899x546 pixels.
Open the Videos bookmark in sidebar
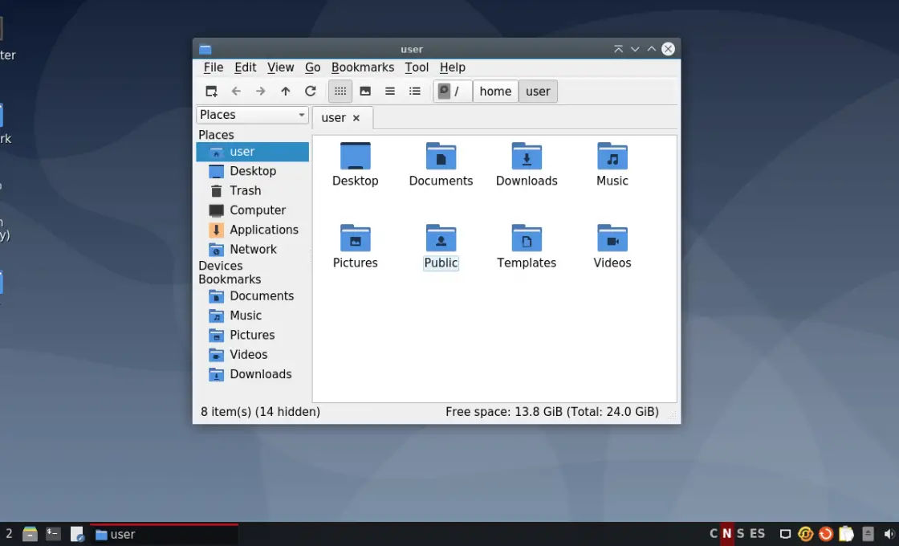[252, 354]
